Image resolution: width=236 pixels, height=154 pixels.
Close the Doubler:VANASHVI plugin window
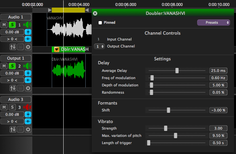click(x=95, y=14)
